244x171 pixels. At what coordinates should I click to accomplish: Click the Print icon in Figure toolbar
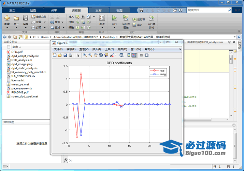(x=70, y=55)
